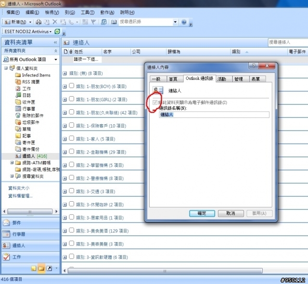This screenshot has height=284, width=308.
Task: Open the Address Book icon in toolbar
Action: (x=114, y=22)
